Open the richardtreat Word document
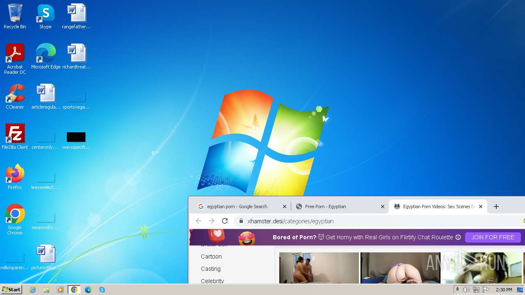Screen dimensions: 525x295 (x=76, y=57)
